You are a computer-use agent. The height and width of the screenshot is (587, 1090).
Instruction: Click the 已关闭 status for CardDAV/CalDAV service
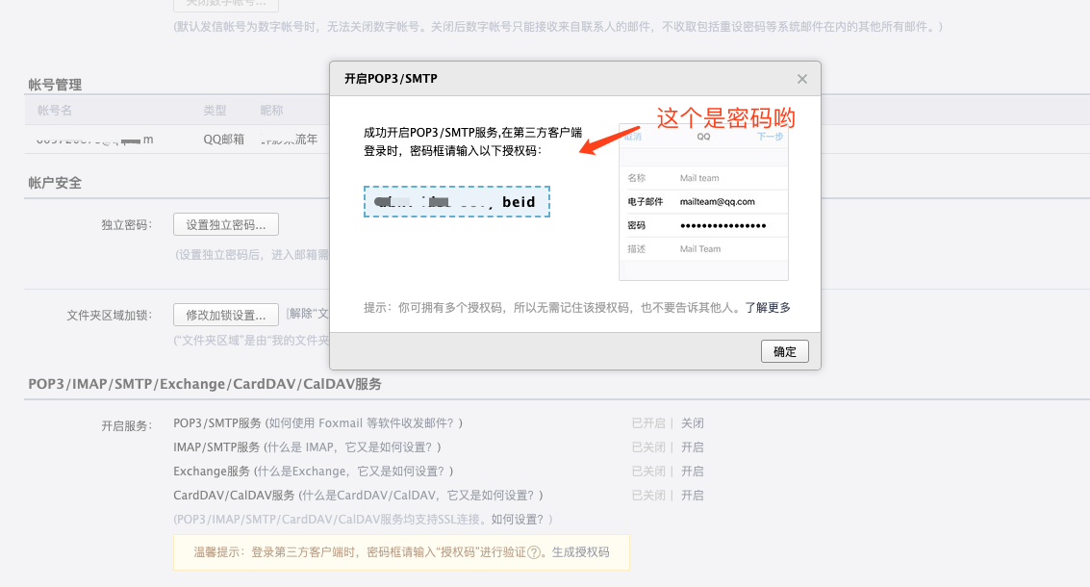pos(647,496)
